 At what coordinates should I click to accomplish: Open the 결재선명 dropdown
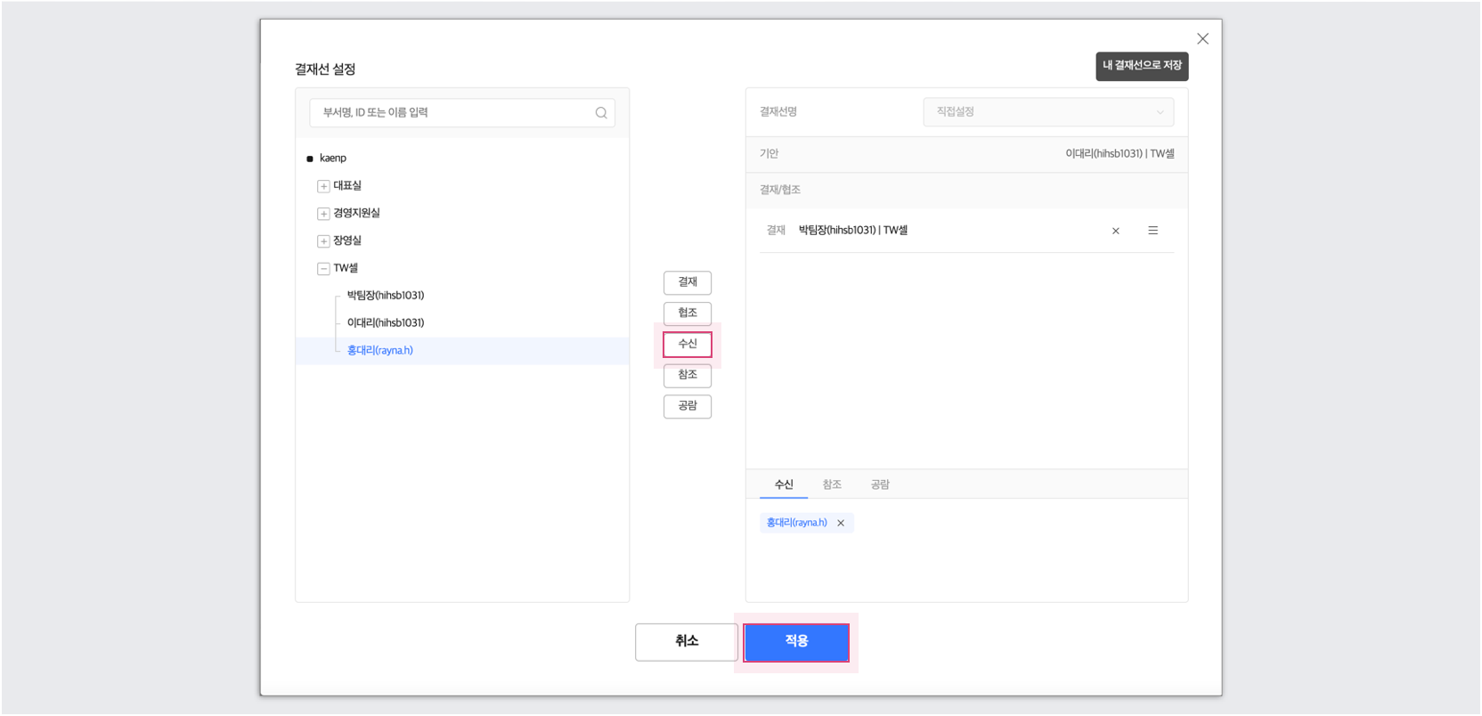coord(1047,112)
